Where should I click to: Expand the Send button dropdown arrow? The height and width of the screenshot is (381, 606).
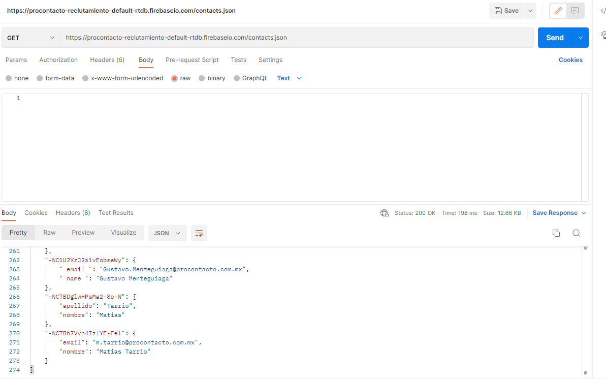point(581,38)
